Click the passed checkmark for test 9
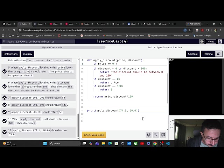224x168 pixels. [x=5, y=112]
